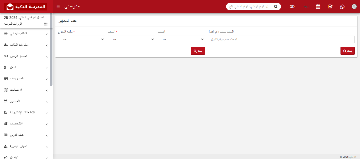Open the الصف class dropdown
Screen dimensions: 360x159
[131, 39]
